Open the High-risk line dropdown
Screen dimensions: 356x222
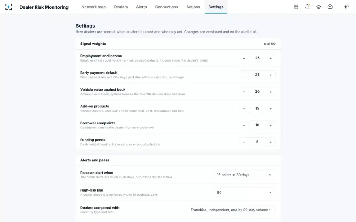tap(244, 192)
